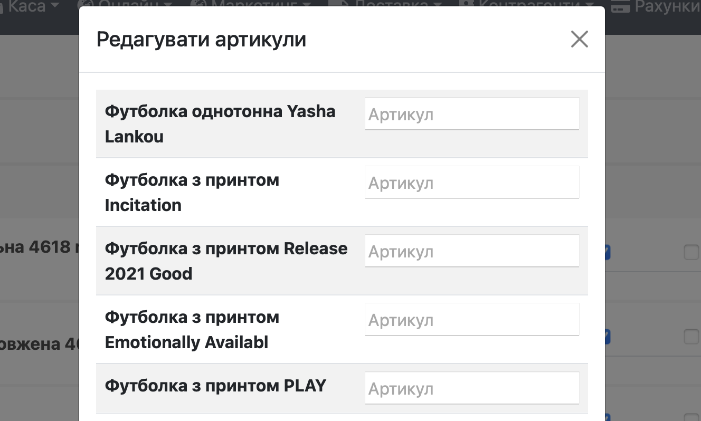Focus Артикул field for Incitation print shirt
Viewport: 701px width, 421px height.
(472, 183)
